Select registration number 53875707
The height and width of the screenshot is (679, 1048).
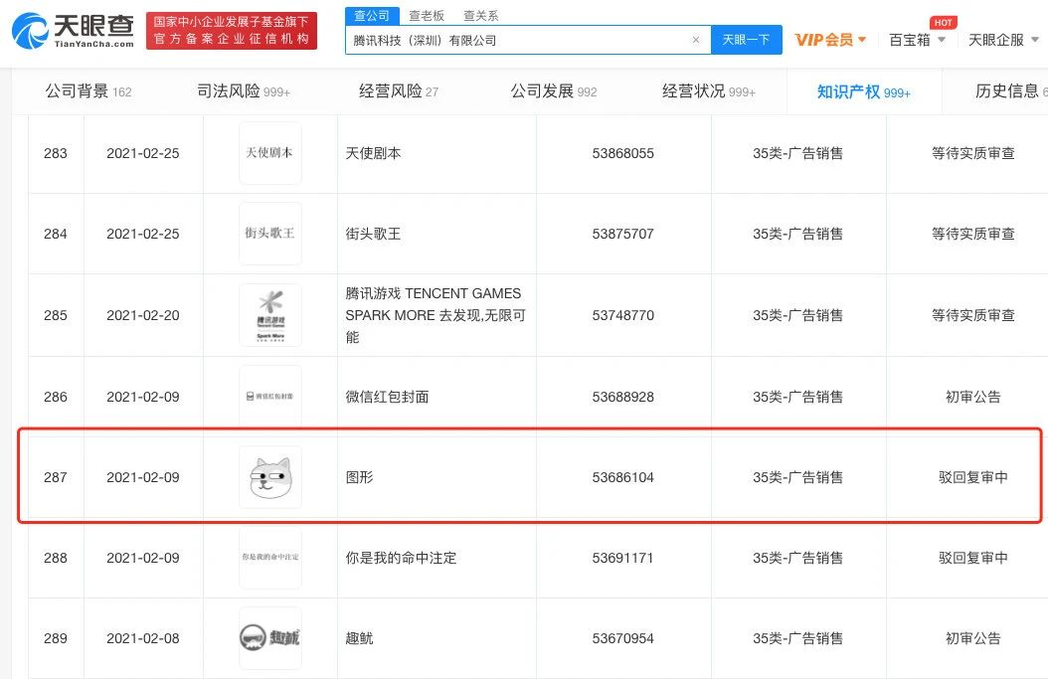click(622, 234)
